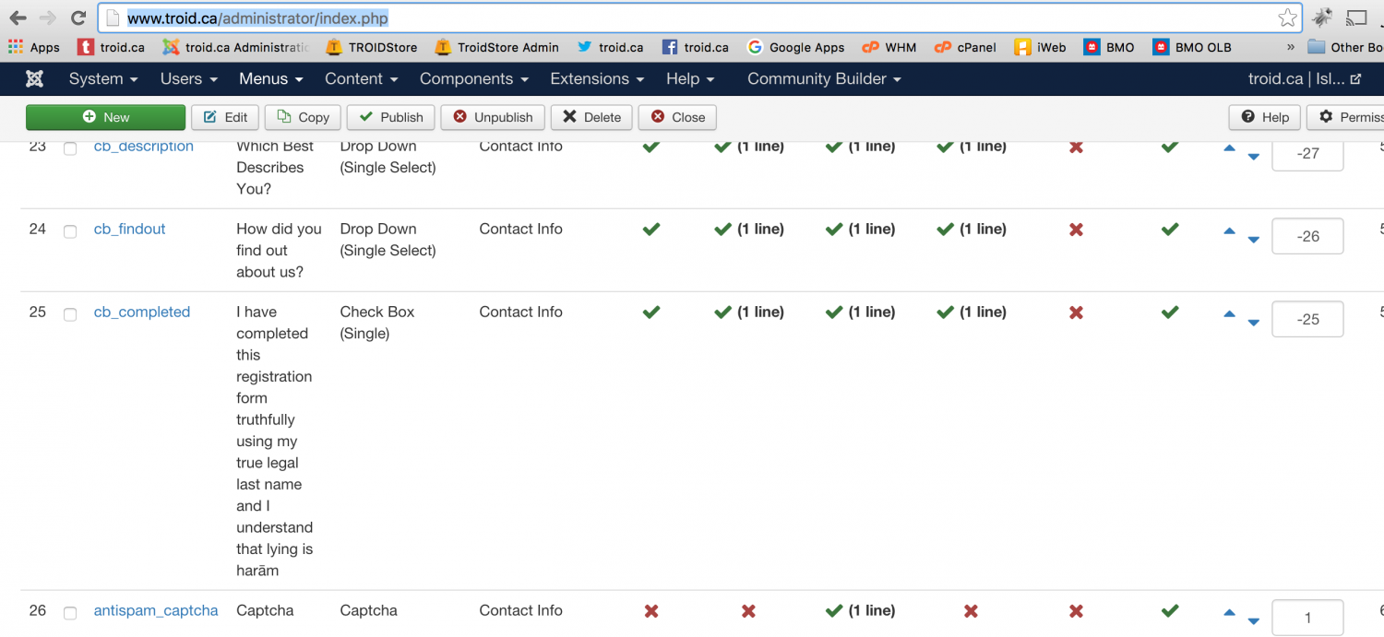1384x637 pixels.
Task: Expand the Menus dropdown menu
Action: click(271, 79)
